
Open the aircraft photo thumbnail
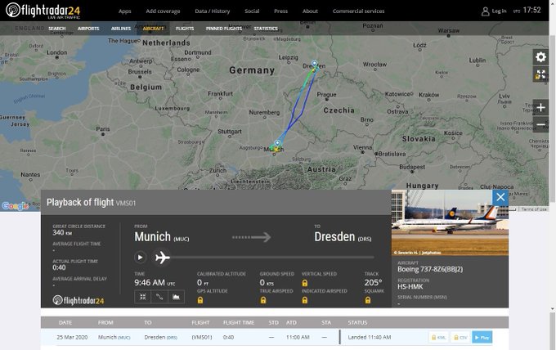(450, 222)
